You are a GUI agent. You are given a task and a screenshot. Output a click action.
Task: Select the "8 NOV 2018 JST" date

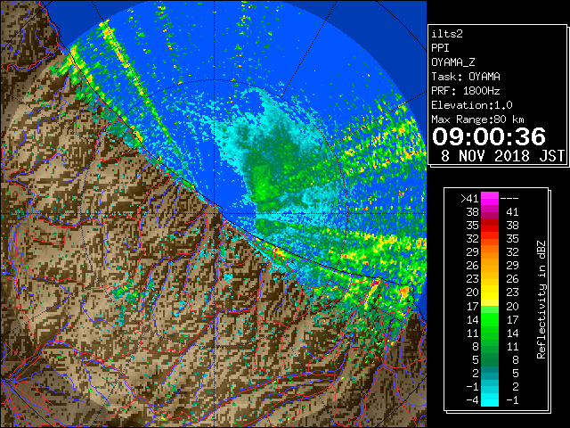(x=502, y=156)
